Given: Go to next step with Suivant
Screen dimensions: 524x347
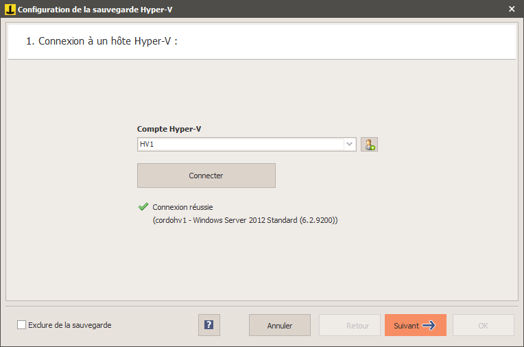Looking at the screenshot, I should 416,325.
